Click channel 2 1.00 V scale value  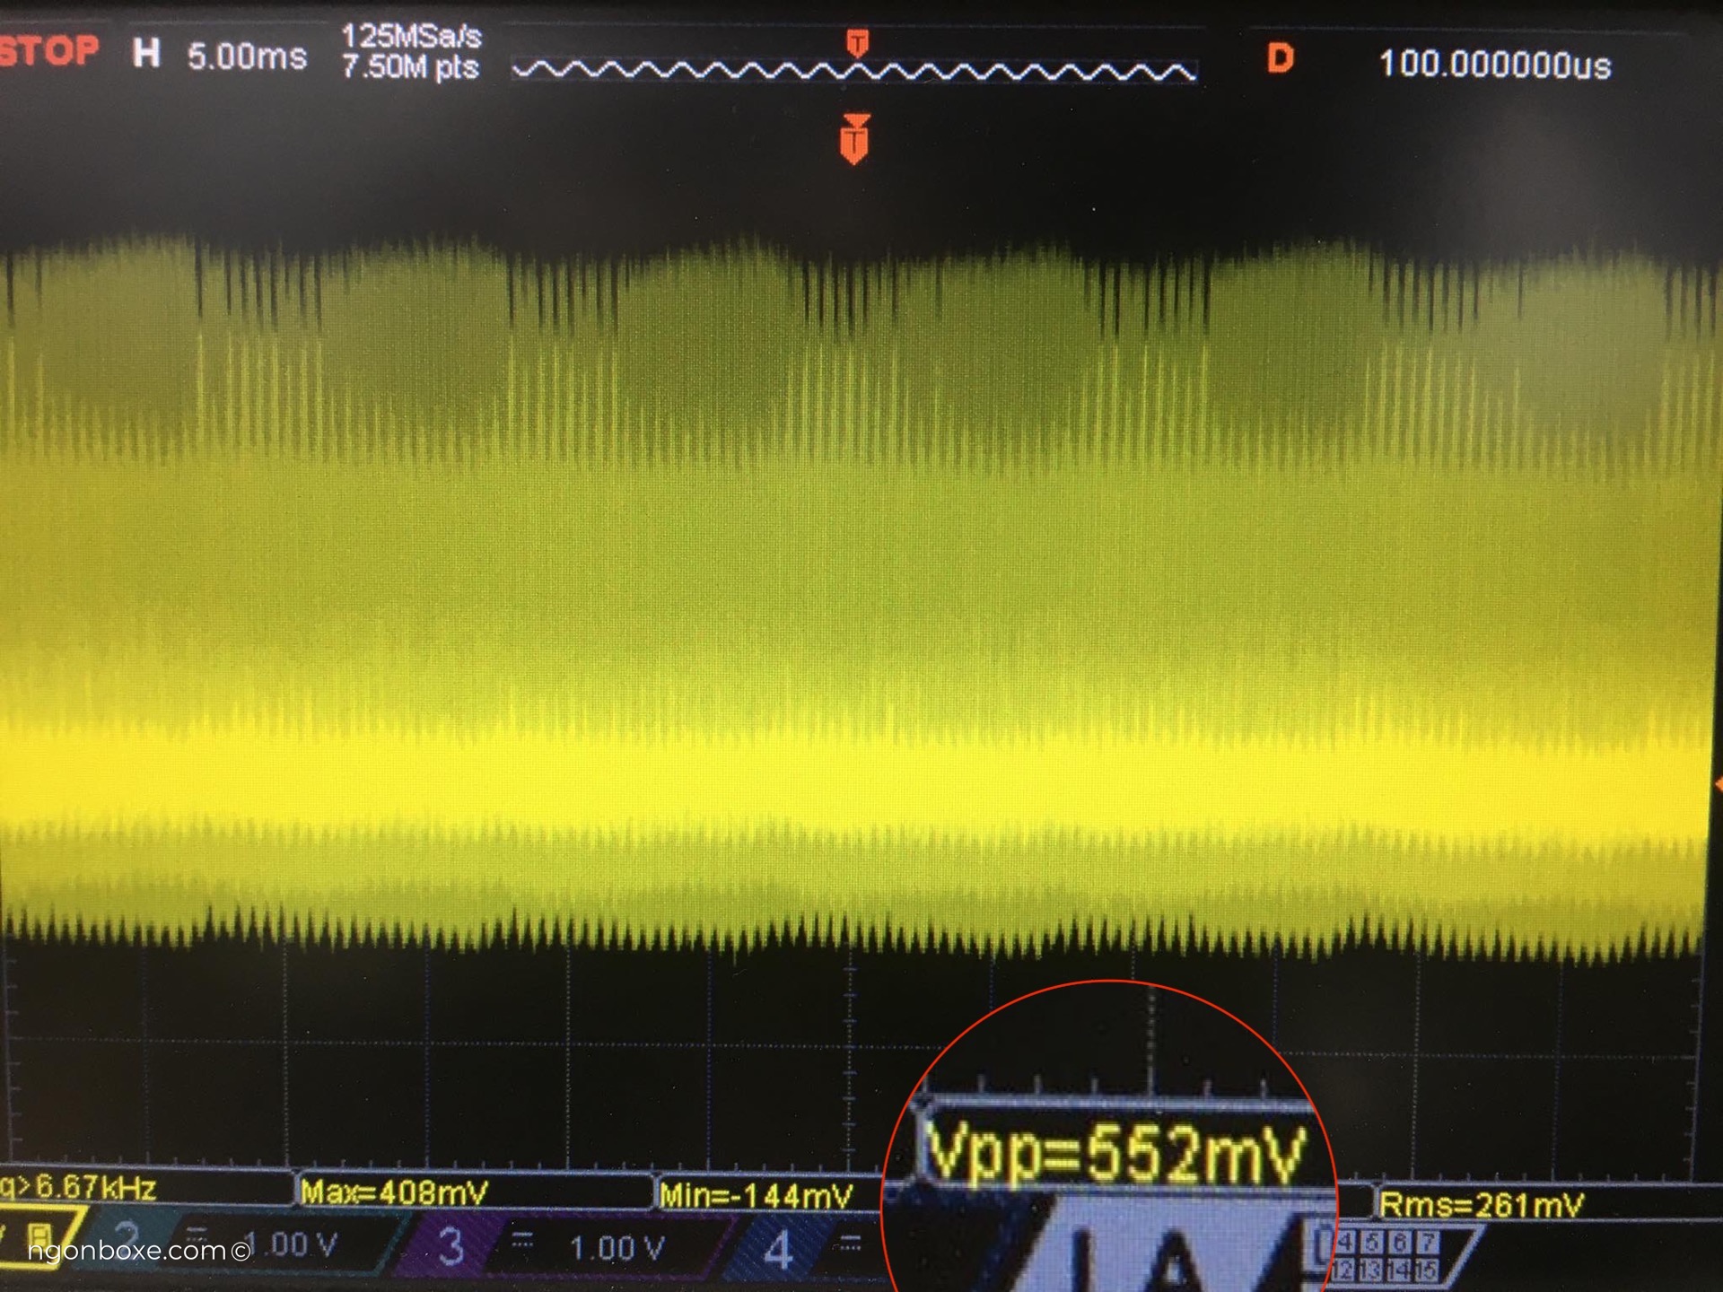point(290,1244)
